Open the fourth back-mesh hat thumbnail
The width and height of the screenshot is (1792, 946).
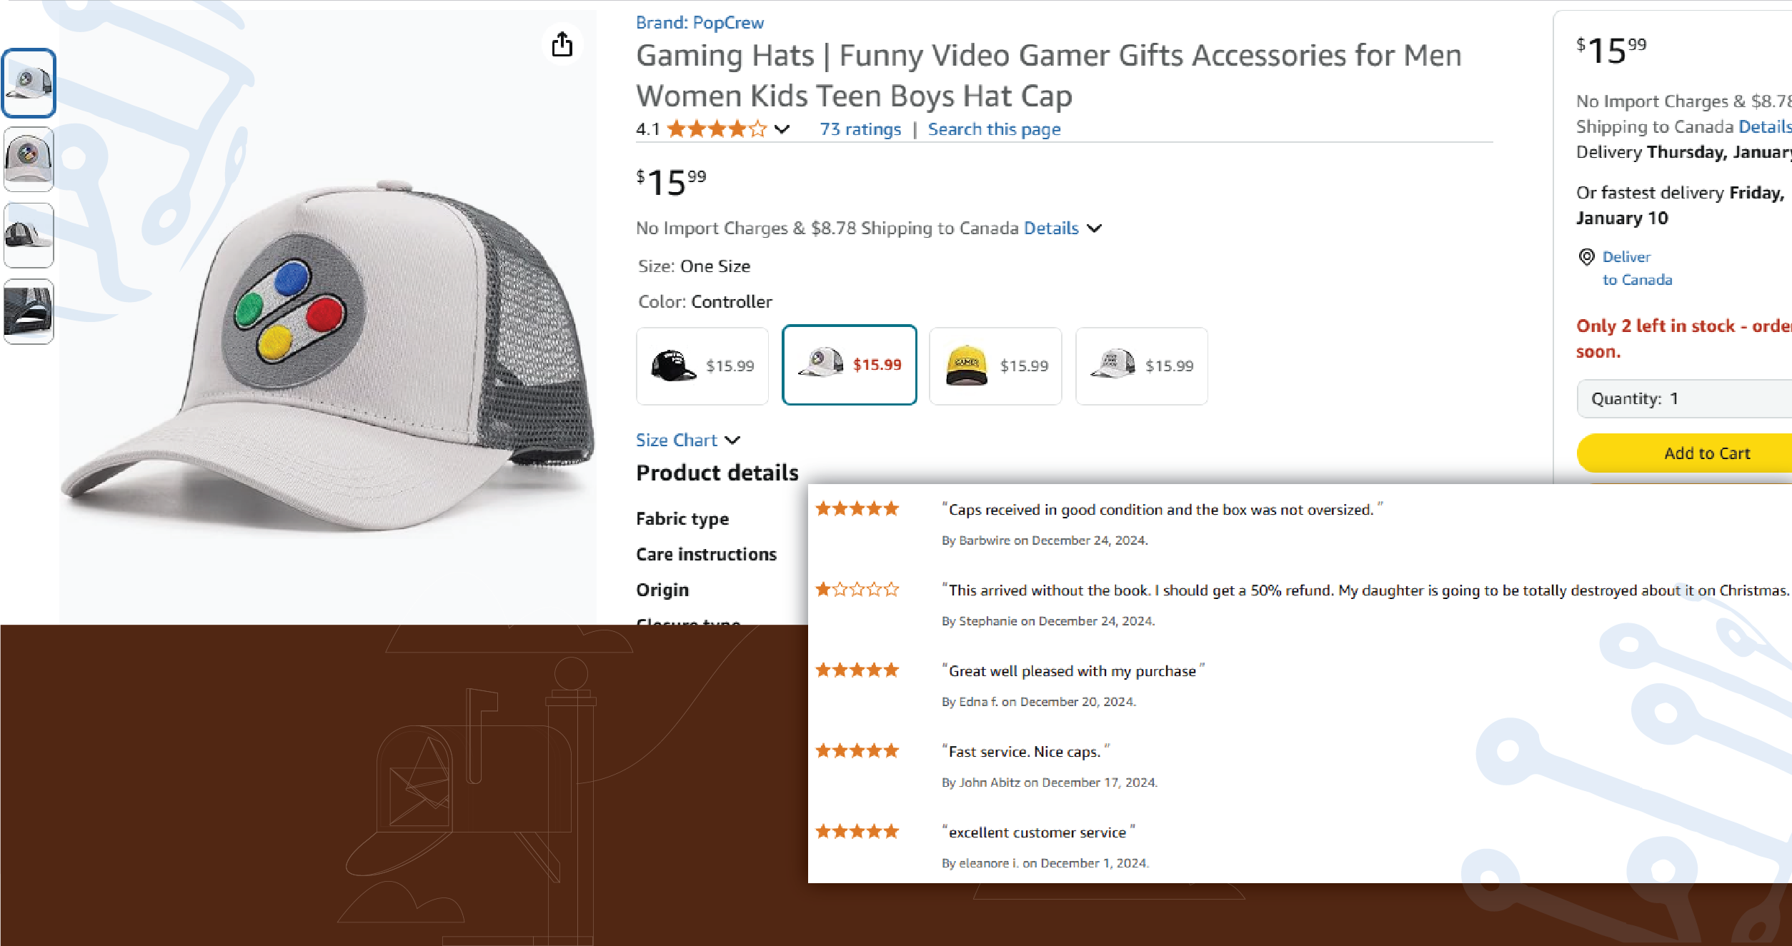click(29, 311)
